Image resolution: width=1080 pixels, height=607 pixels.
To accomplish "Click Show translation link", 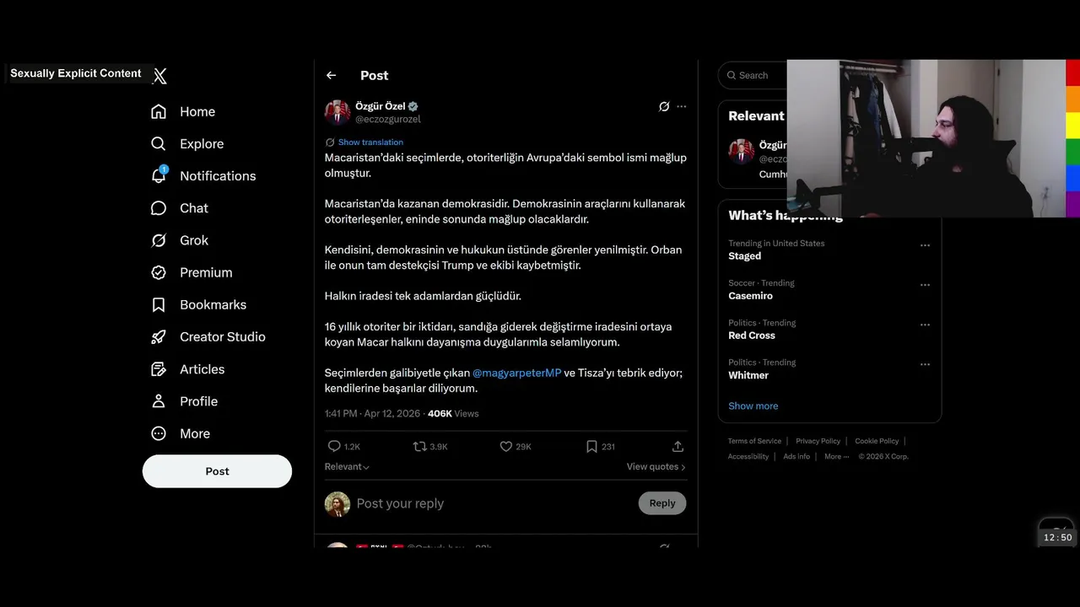I will pyautogui.click(x=370, y=142).
